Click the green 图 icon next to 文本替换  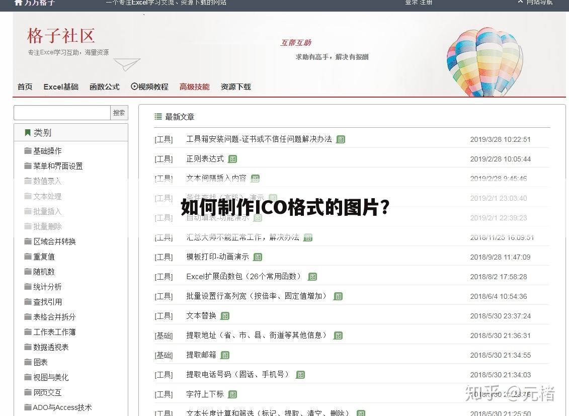point(225,316)
